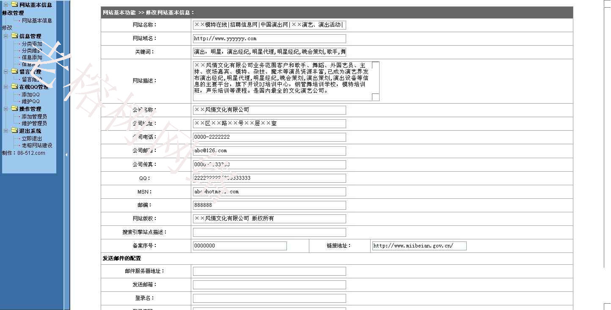
Task: Click the 公司传真 input field
Action: 269,165
